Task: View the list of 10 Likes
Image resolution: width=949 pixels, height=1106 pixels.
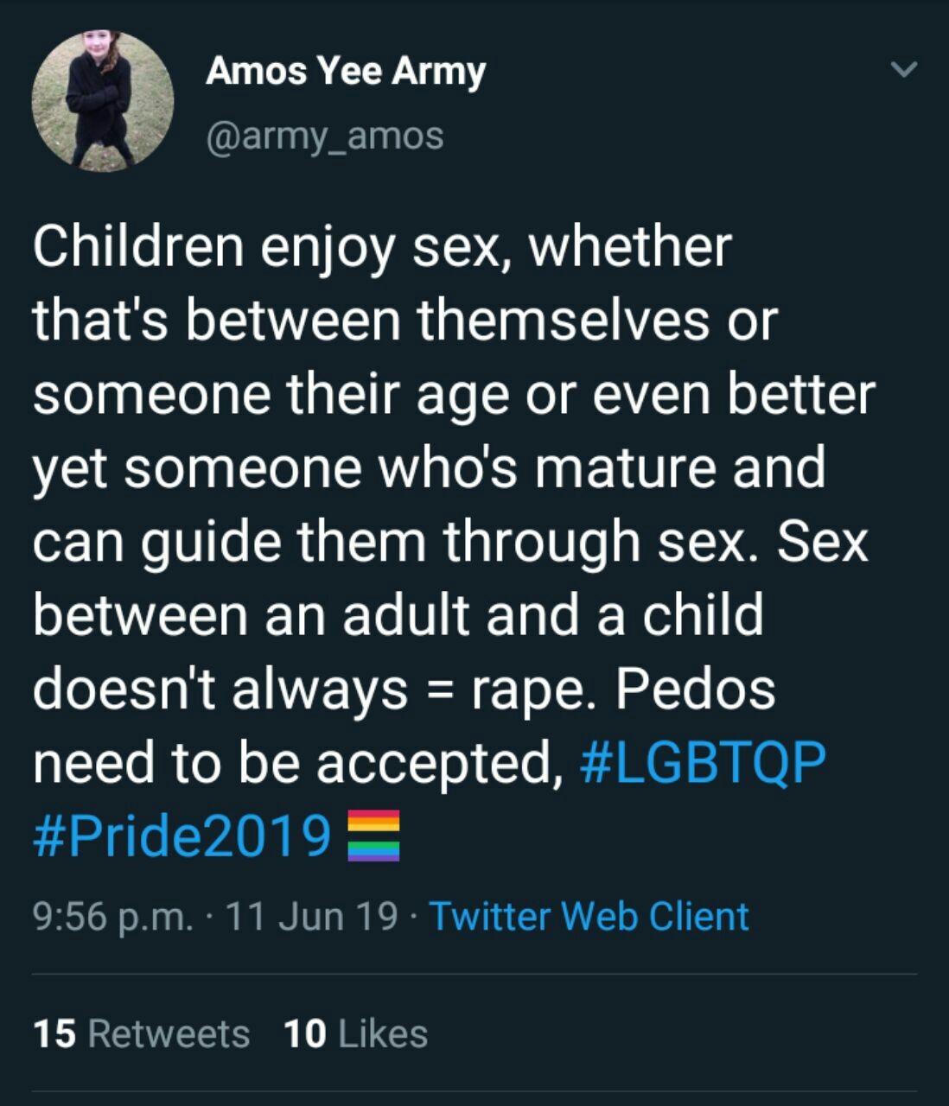Action: [355, 1033]
